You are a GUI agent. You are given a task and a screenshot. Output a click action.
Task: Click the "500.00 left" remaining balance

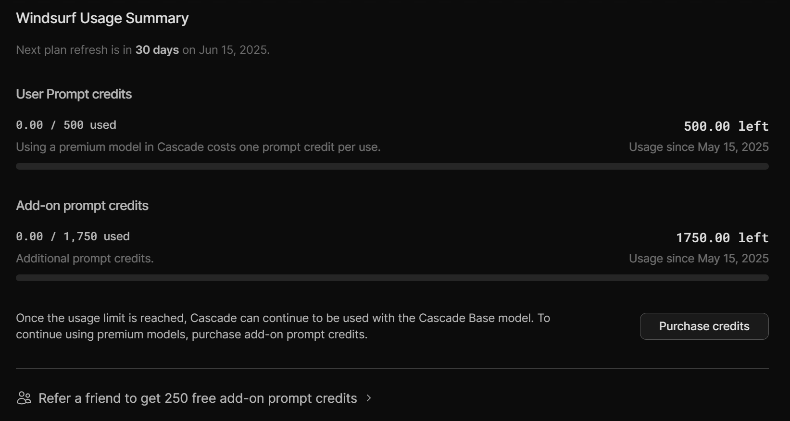[726, 126]
